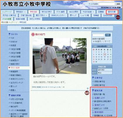Expand the 親子で学ぶ dropdown menu
The height and width of the screenshot is (118, 123).
coord(41,16)
